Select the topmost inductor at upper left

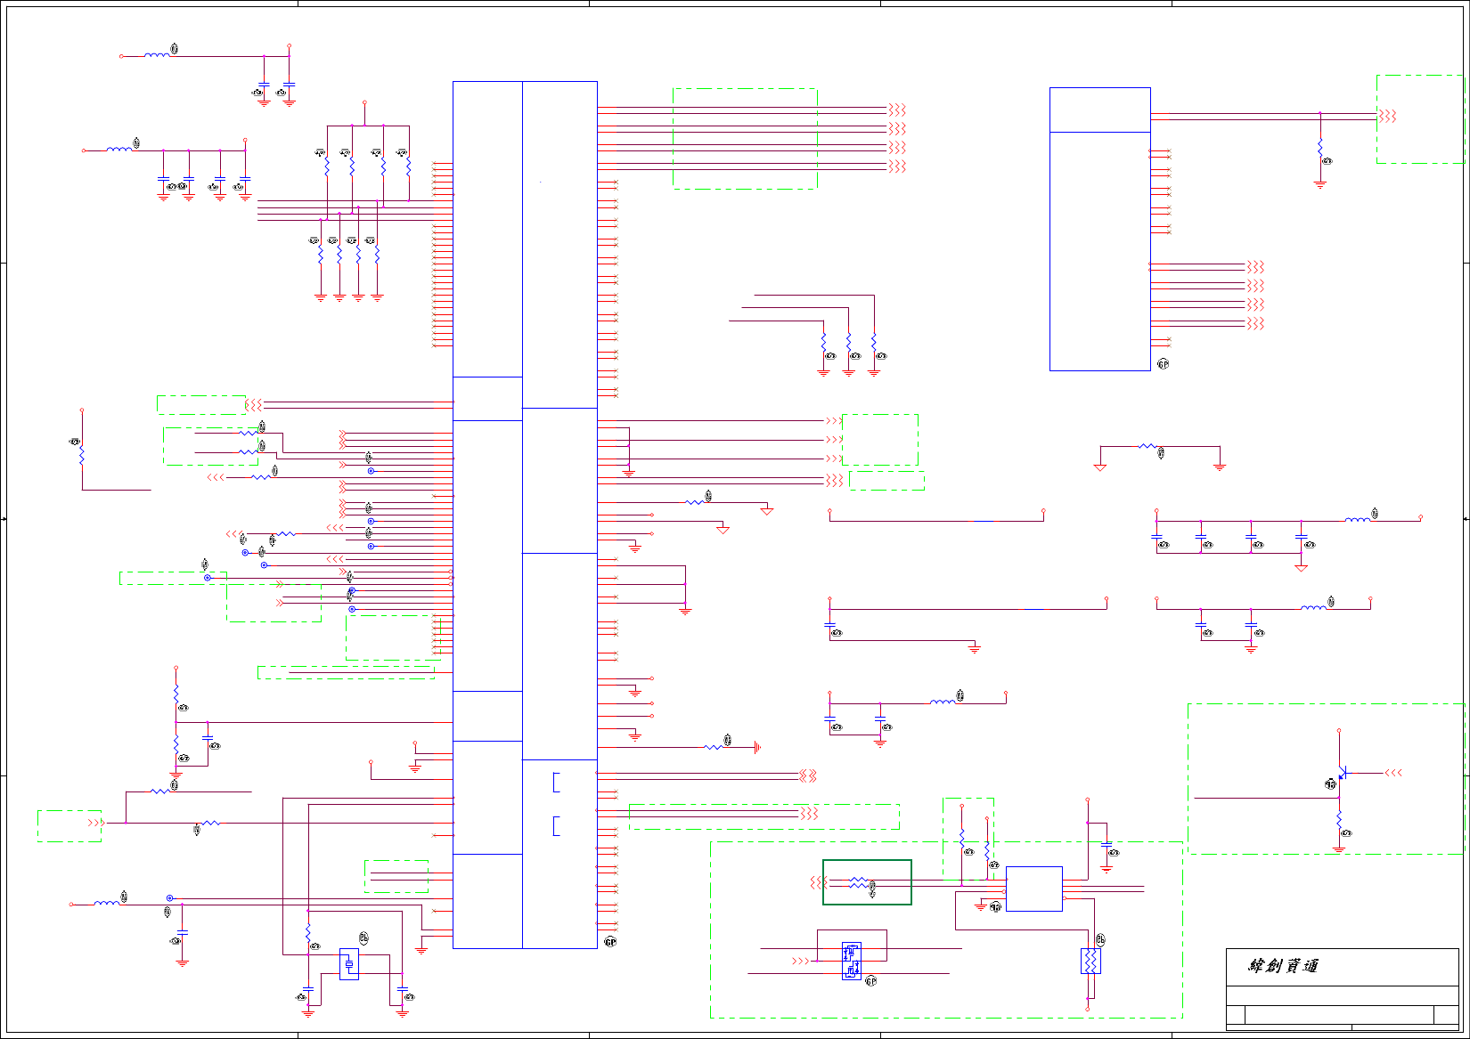pos(157,55)
